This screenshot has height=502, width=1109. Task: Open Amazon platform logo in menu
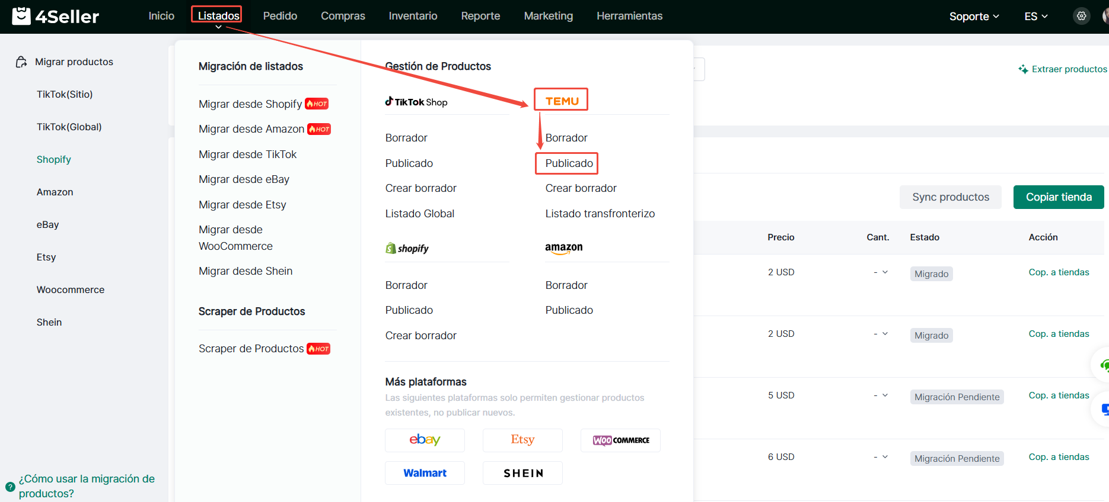pyautogui.click(x=564, y=248)
